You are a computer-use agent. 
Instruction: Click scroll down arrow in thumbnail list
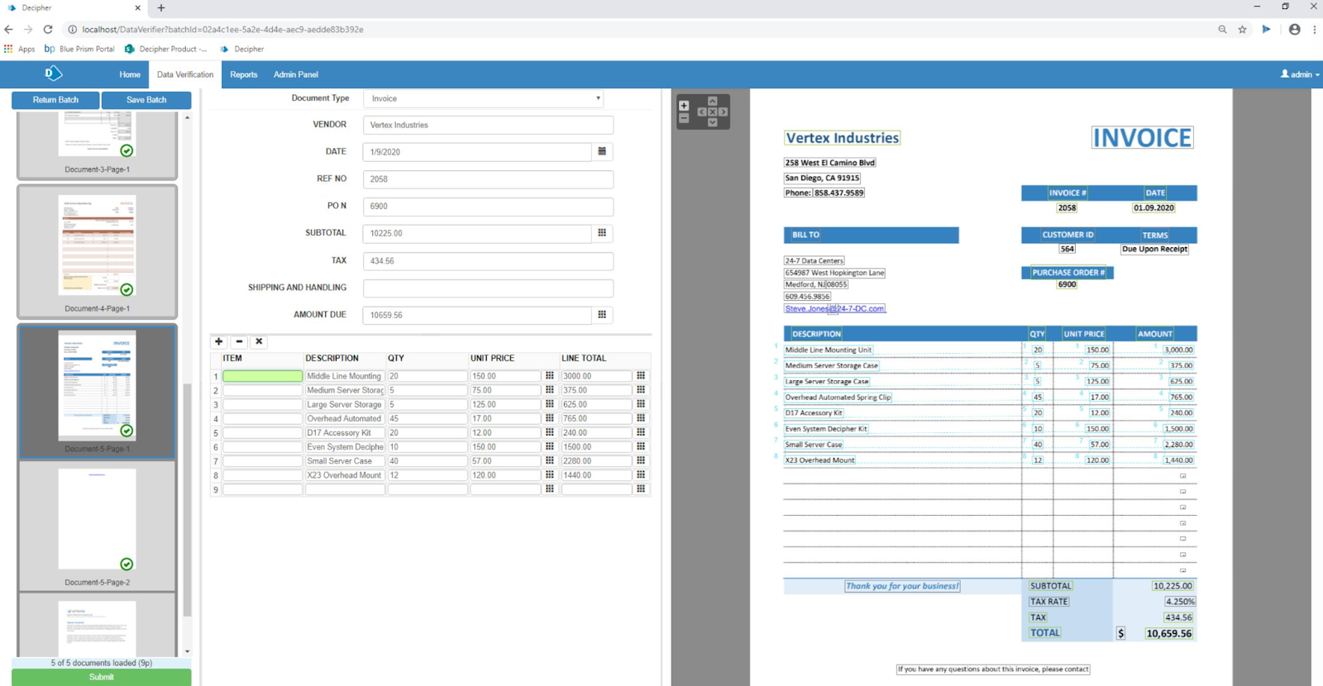pos(188,651)
